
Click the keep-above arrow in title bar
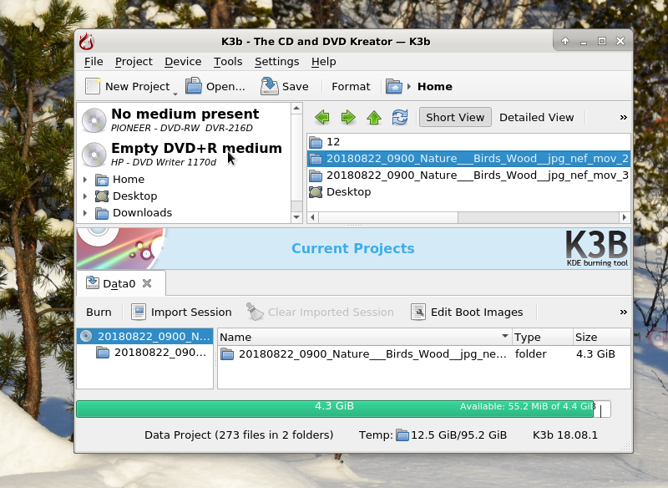pyautogui.click(x=565, y=41)
